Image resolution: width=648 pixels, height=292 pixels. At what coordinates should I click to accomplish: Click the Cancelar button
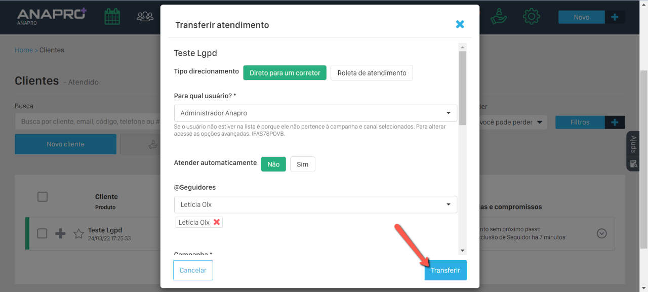(193, 270)
